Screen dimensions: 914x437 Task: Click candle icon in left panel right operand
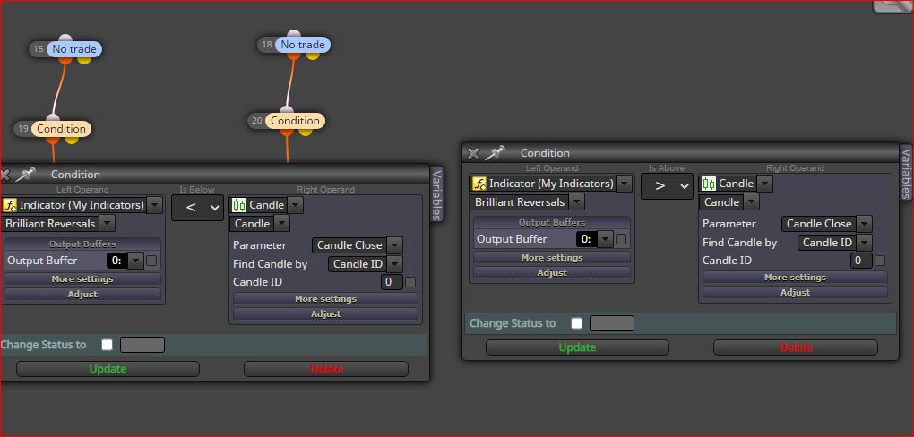[x=239, y=205]
